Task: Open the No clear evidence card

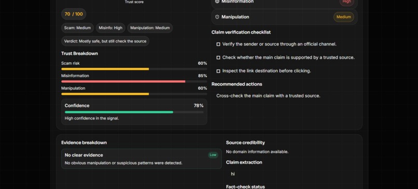Action: coord(142,158)
